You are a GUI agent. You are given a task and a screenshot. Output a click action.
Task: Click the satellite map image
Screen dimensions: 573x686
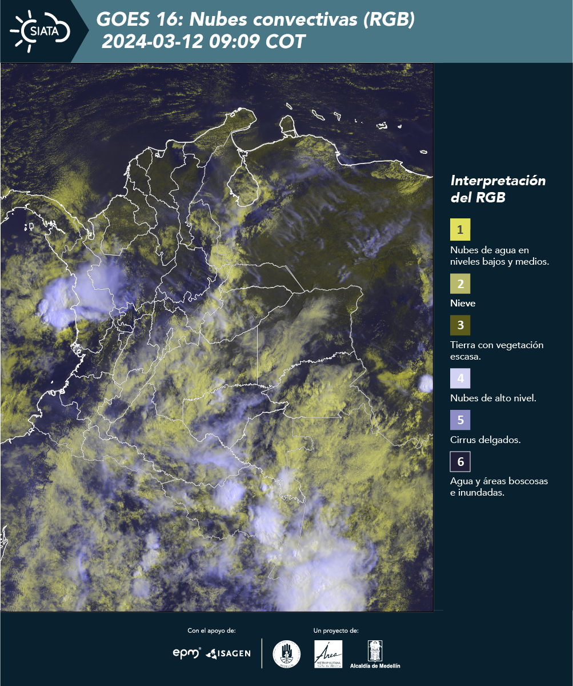coord(217,337)
